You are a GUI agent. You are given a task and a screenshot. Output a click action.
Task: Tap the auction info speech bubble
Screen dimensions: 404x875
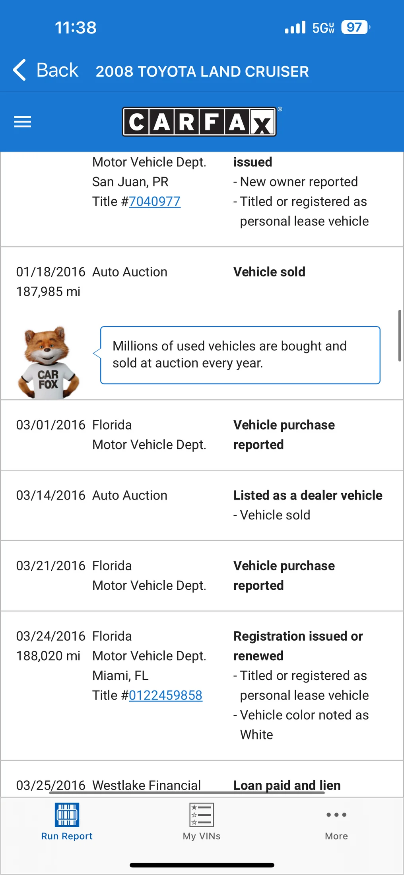coord(240,355)
